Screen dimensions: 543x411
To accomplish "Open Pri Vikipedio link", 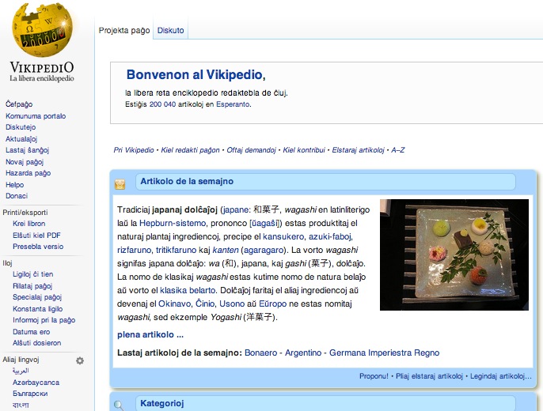I will 134,150.
